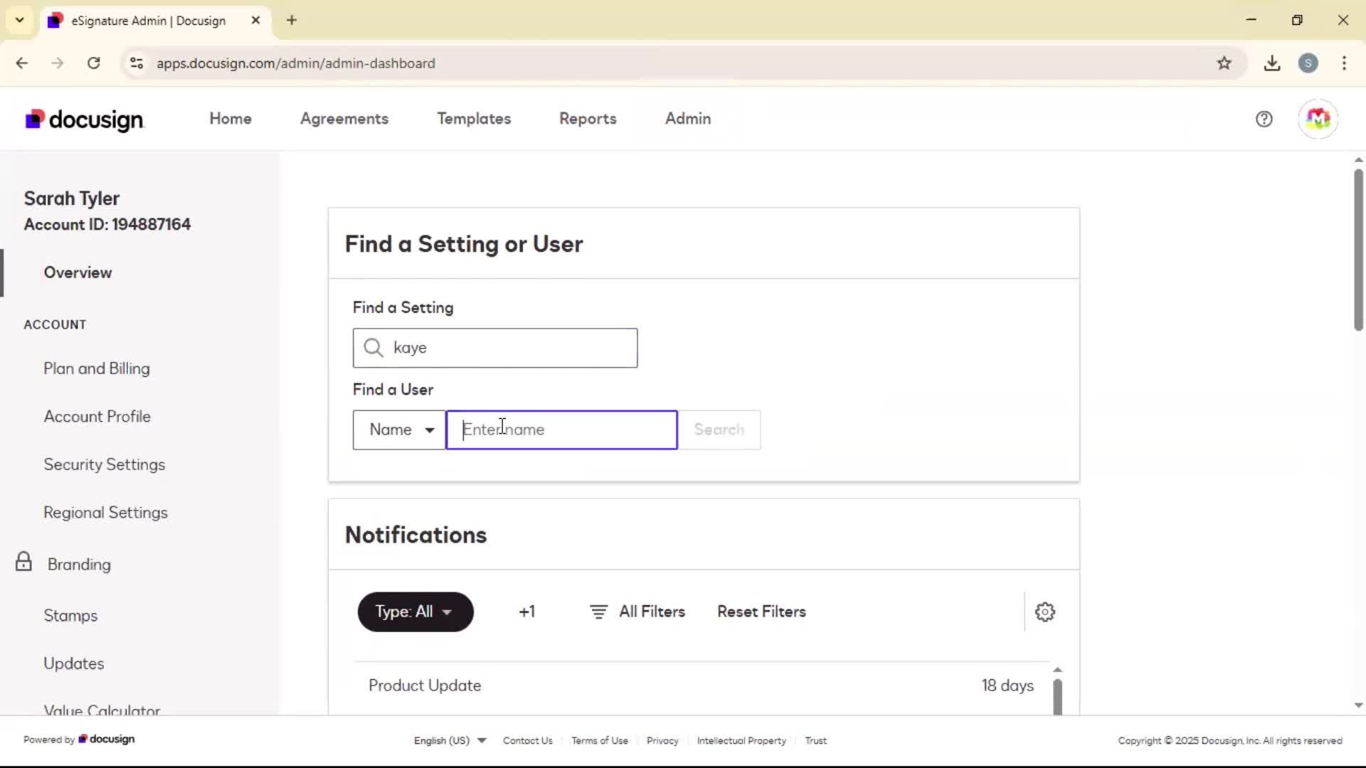The width and height of the screenshot is (1366, 768).
Task: Go back with the browser back arrow
Action: point(22,63)
